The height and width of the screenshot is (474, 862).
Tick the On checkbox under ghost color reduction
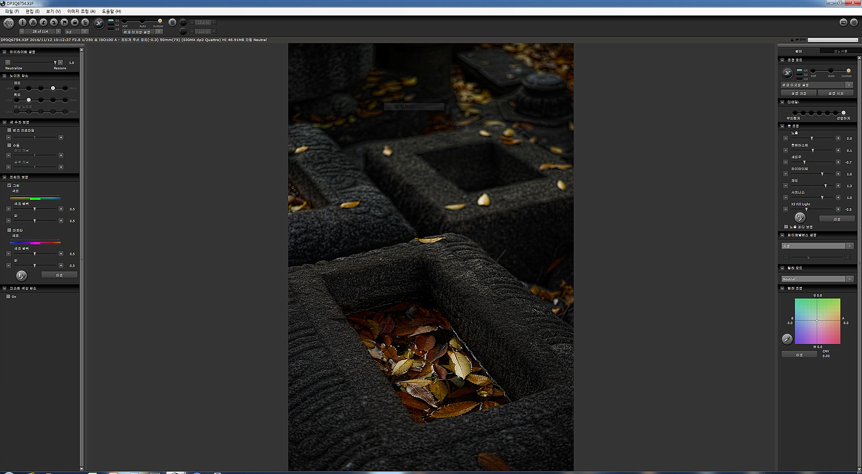coord(8,296)
